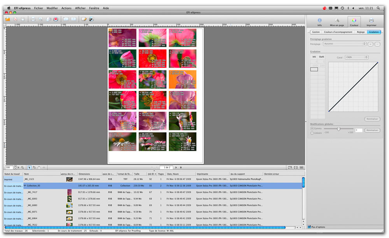Open the Préréglage dropdown

point(345,44)
